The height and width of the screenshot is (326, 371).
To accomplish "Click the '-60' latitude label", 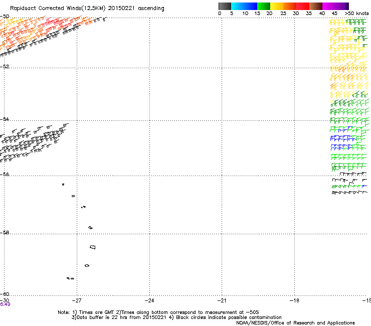I will (5, 294).
